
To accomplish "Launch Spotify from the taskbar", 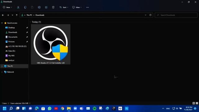I will 95,109.
